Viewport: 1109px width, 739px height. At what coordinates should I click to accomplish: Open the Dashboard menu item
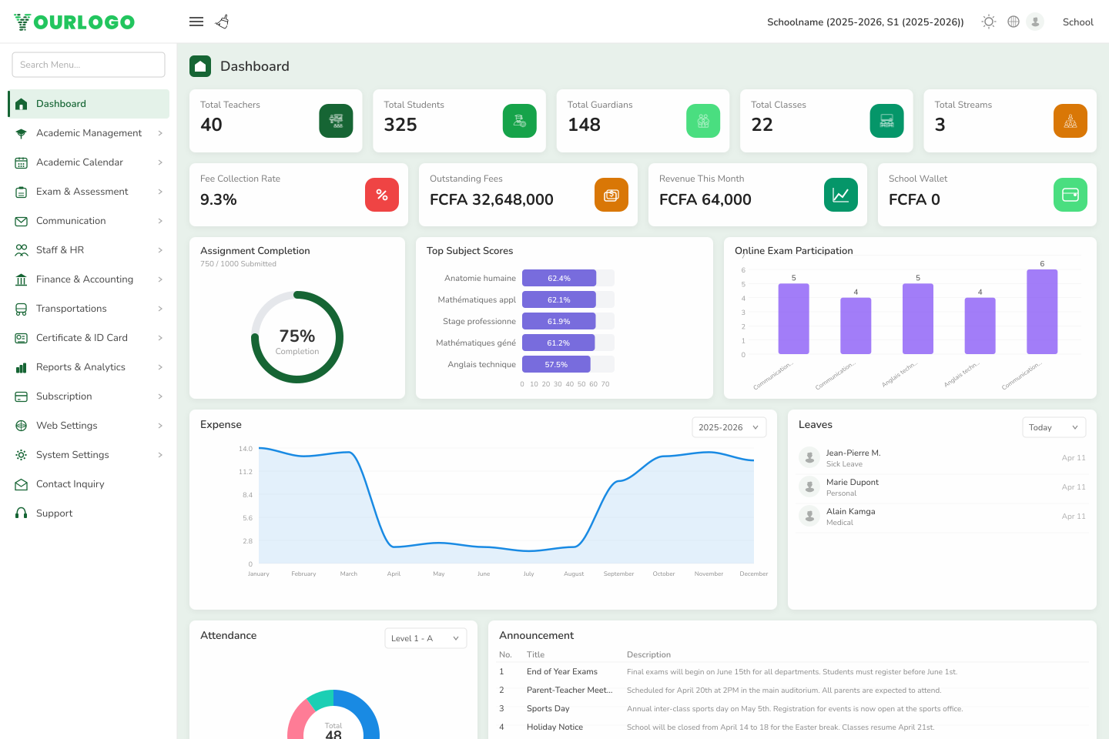89,104
